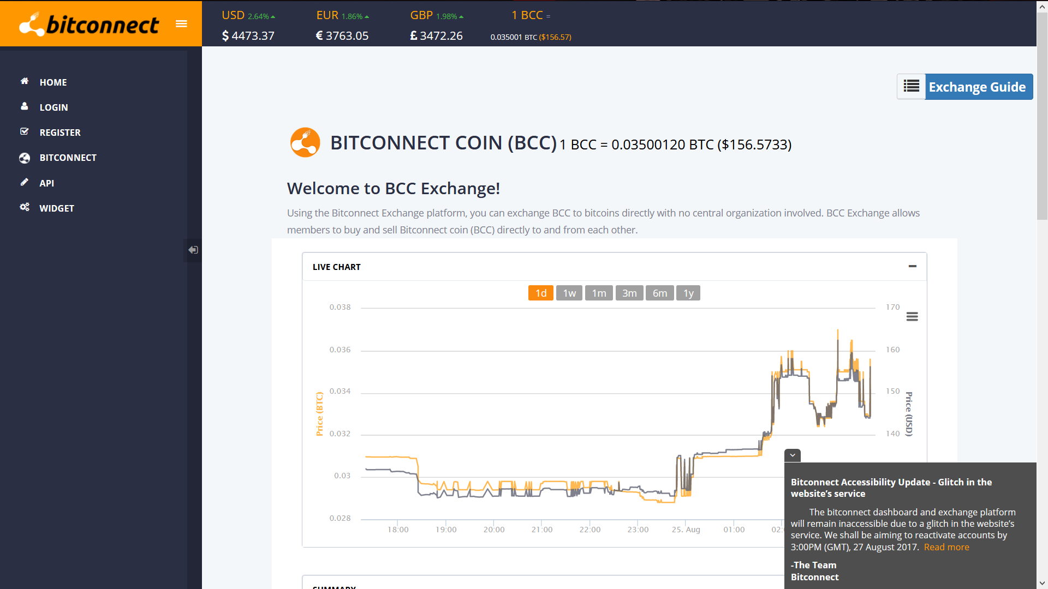Click the orange Bitconnect coin logo
Viewport: 1048px width, 589px height.
tap(305, 143)
